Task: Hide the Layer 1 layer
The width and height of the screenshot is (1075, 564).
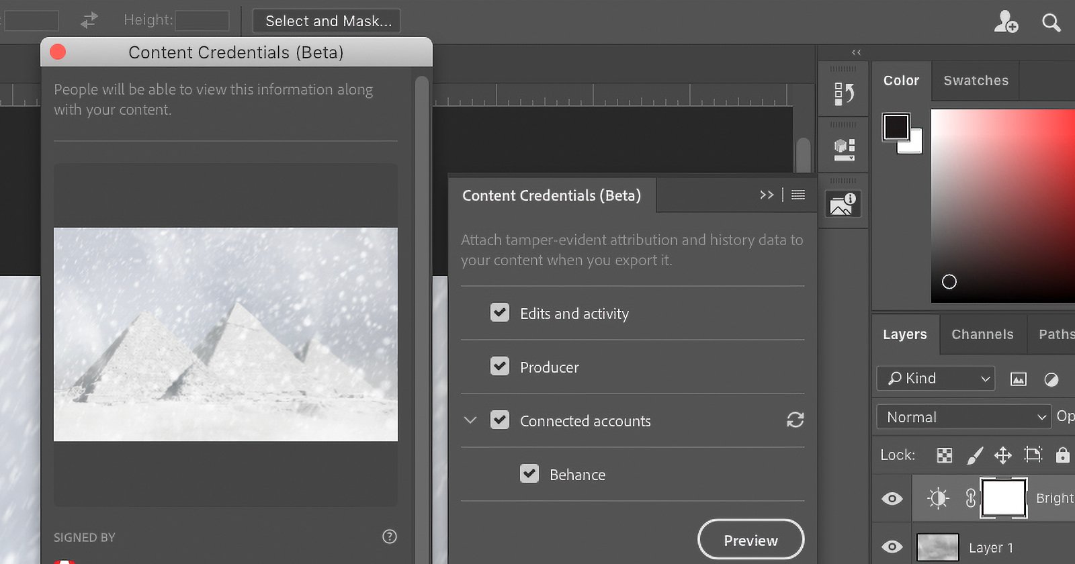Action: coord(892,547)
